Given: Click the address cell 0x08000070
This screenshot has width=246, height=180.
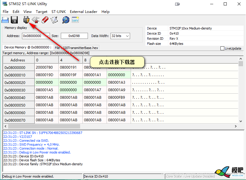Looking at the screenshot, I should point(19,120).
